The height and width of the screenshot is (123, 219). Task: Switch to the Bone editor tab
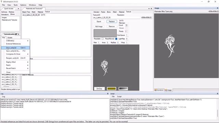[109, 12]
